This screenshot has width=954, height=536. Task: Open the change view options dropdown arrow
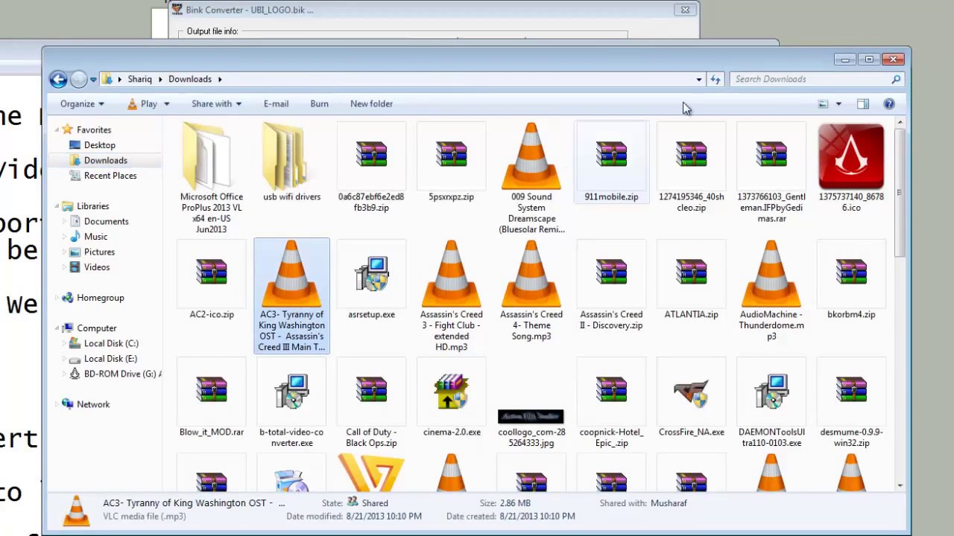[x=838, y=104]
